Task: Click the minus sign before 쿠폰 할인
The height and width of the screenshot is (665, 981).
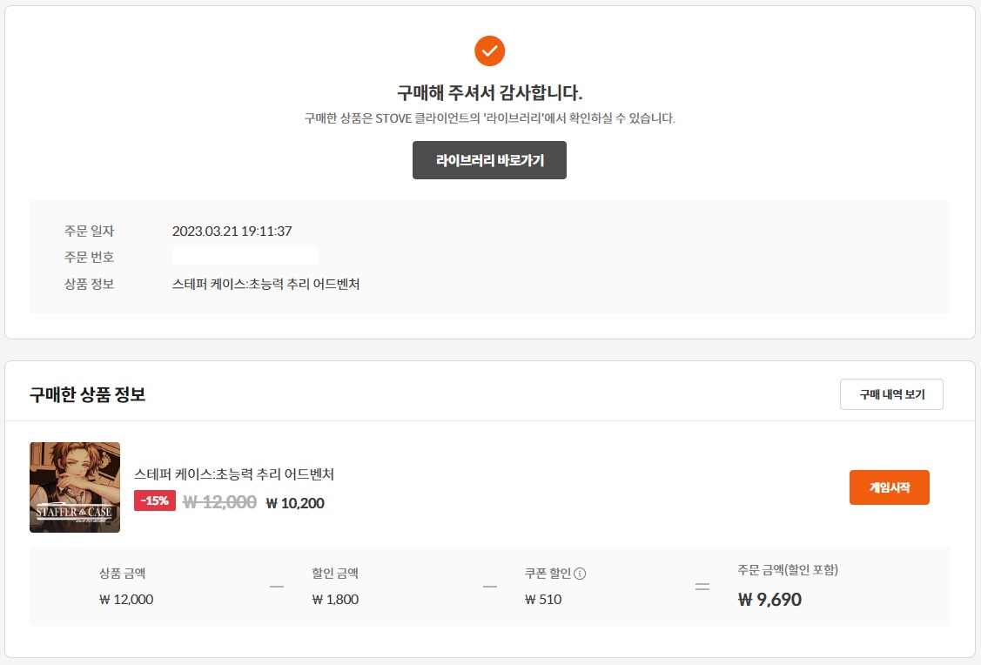Action: tap(489, 586)
